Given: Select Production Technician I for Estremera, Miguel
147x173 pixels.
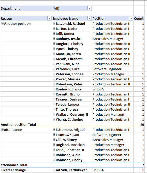Looking at the screenshot, I should point(113,130).
